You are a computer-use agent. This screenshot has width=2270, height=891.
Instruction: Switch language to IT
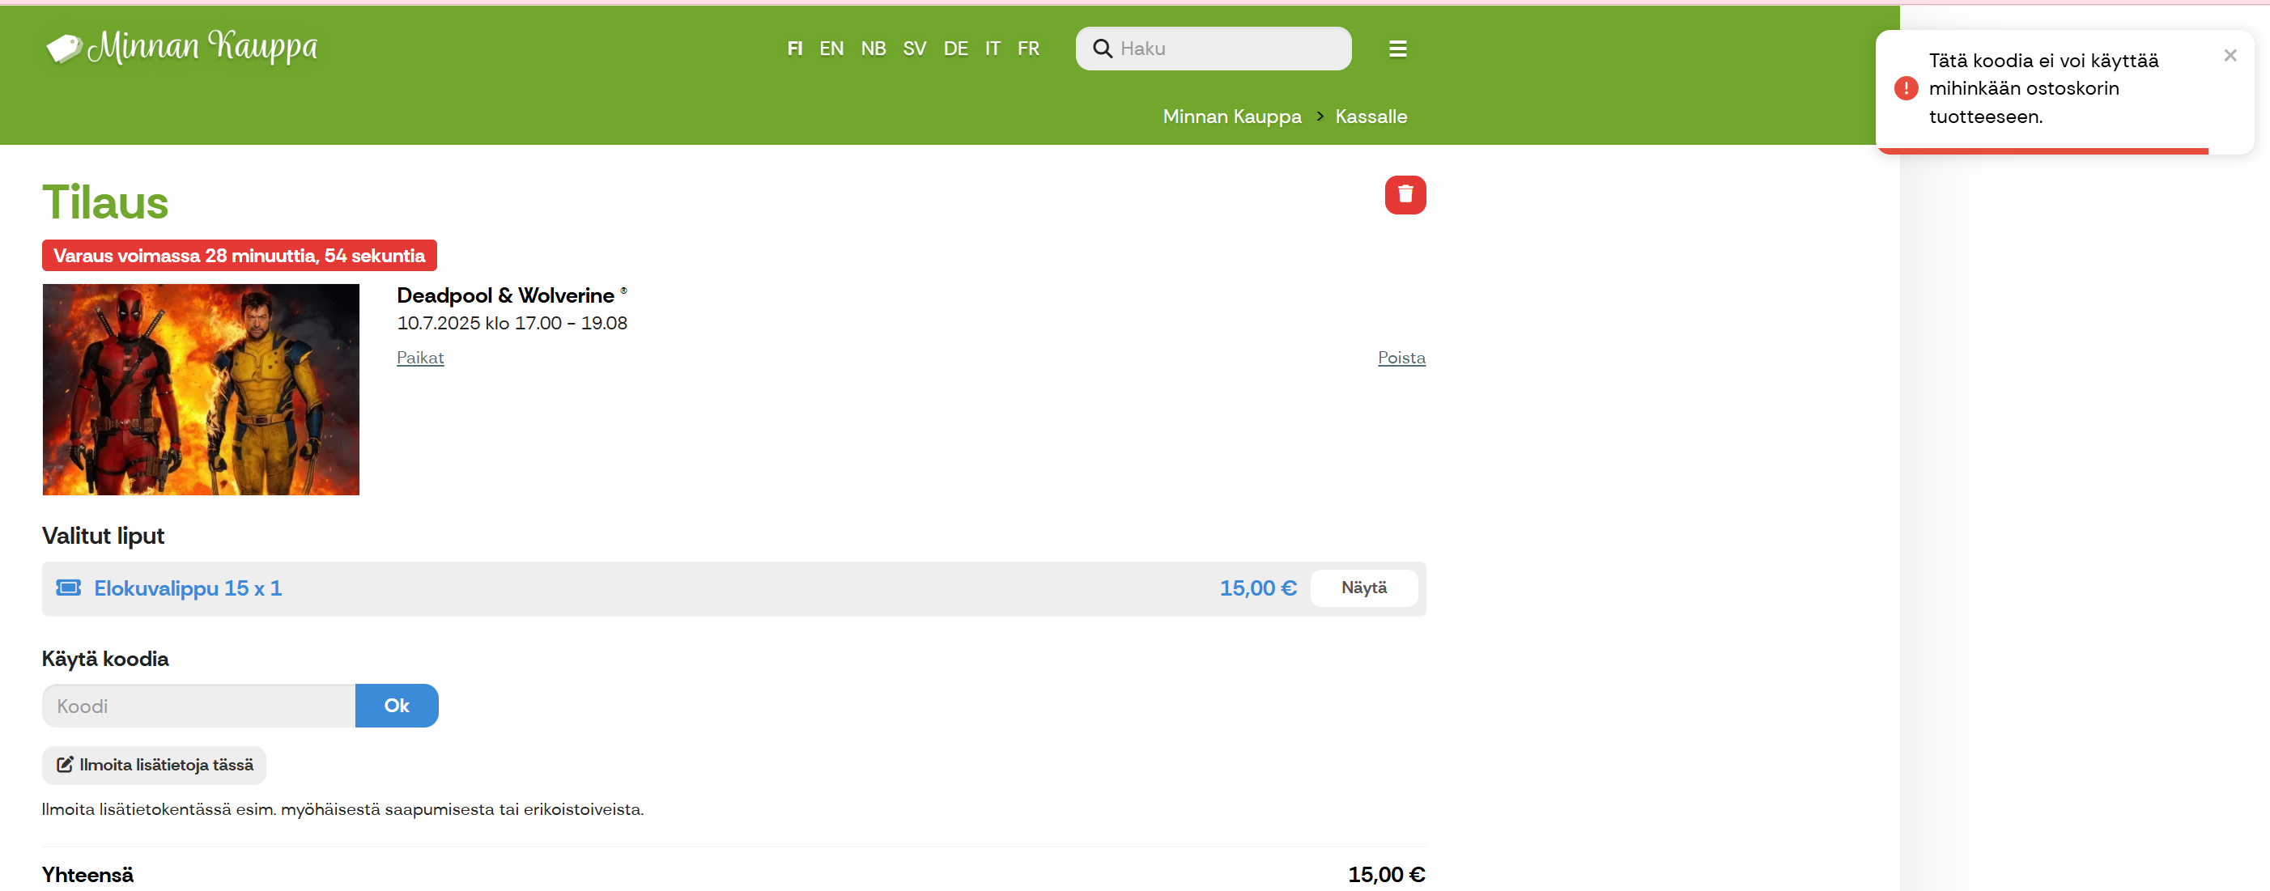click(x=993, y=49)
